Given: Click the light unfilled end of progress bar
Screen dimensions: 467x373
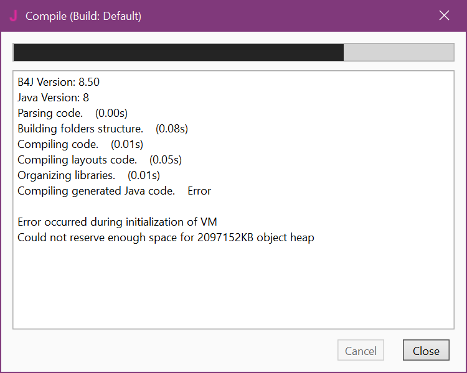Looking at the screenshot, I should [x=399, y=53].
